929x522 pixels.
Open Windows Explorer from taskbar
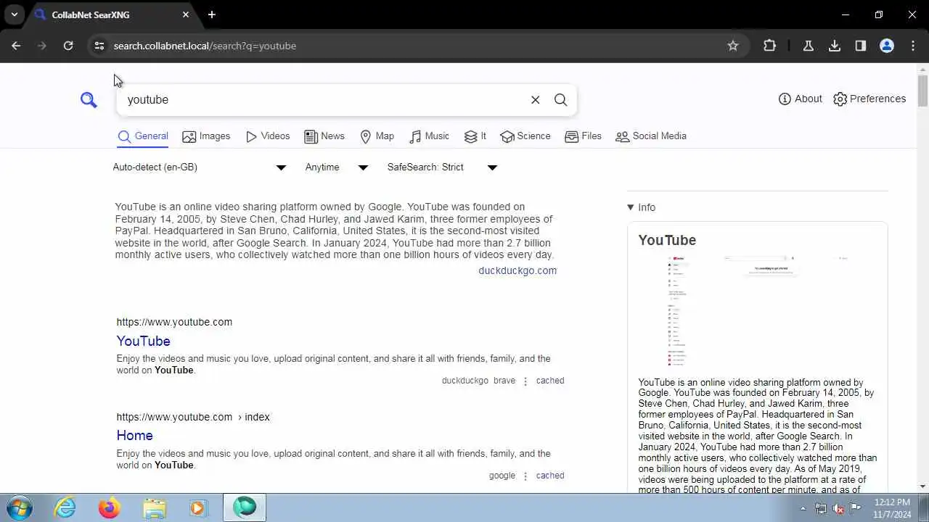(x=154, y=507)
